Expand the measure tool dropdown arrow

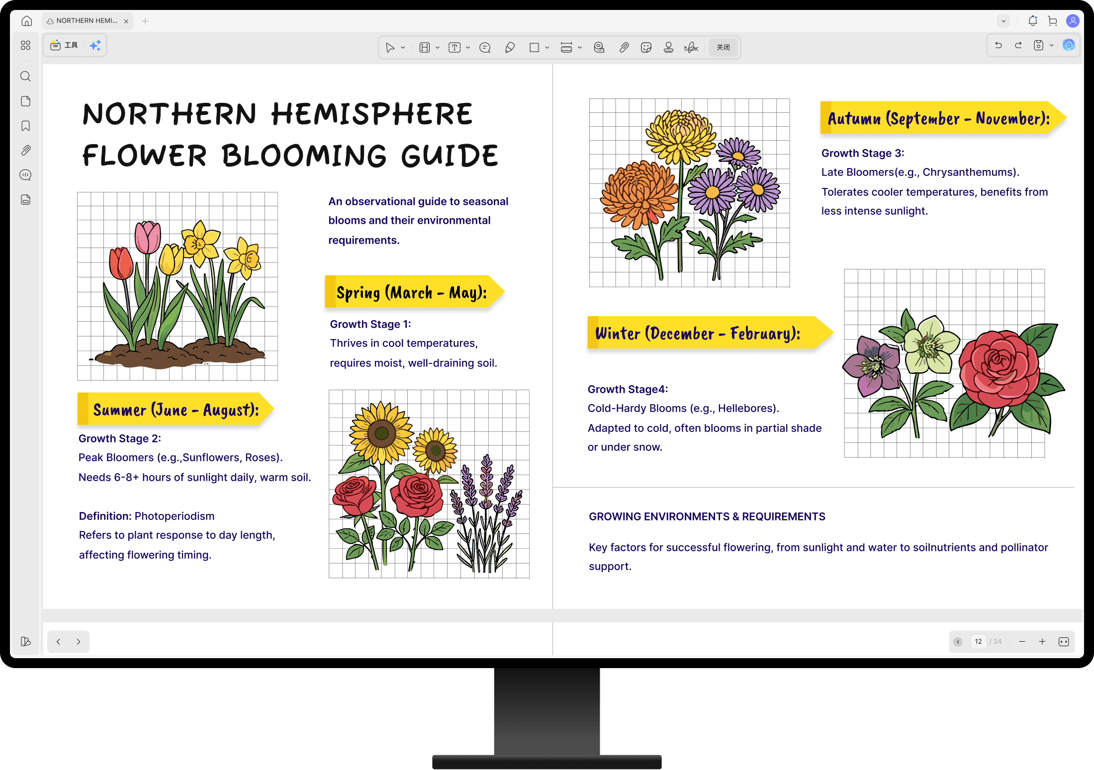pos(579,48)
